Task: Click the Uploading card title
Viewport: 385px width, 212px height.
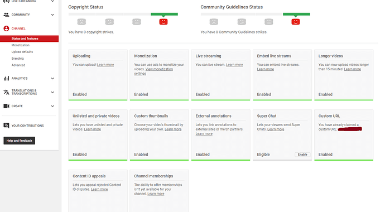Action: click(x=81, y=56)
